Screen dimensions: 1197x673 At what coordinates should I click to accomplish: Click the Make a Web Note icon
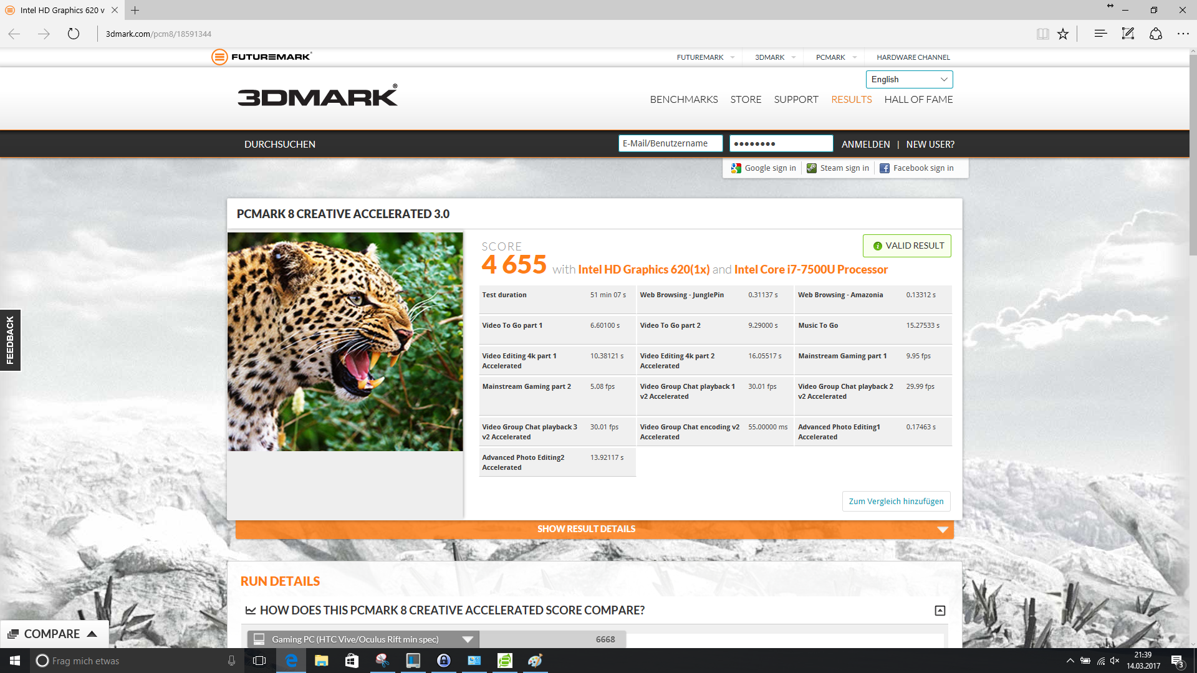1128,34
